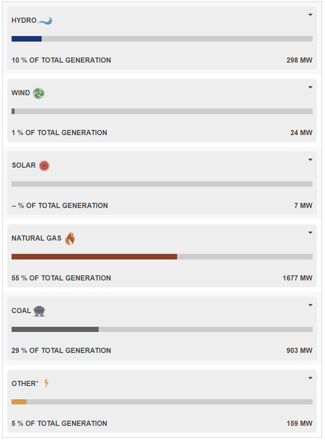Click the orange Other generation bar

coord(19,402)
